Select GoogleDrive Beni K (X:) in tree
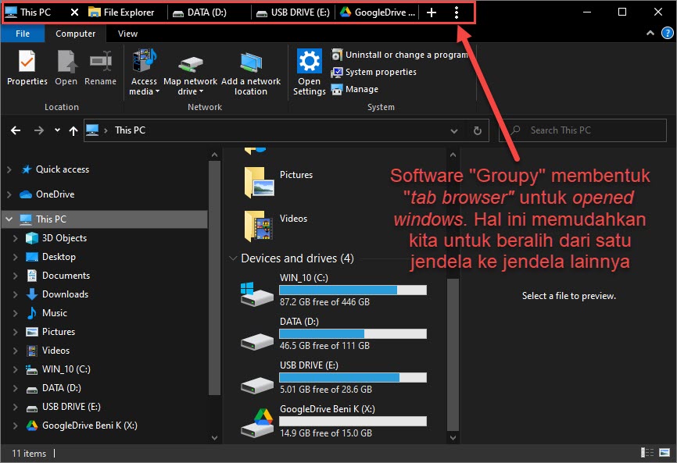 tap(89, 426)
